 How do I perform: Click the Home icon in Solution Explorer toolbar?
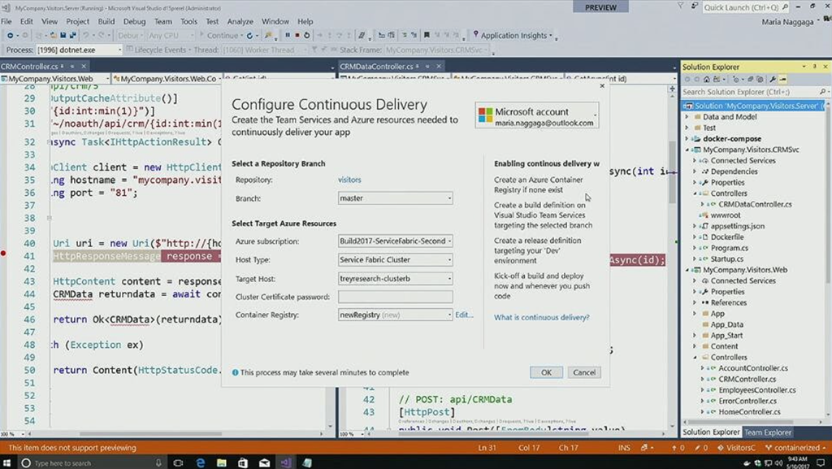pyautogui.click(x=706, y=79)
